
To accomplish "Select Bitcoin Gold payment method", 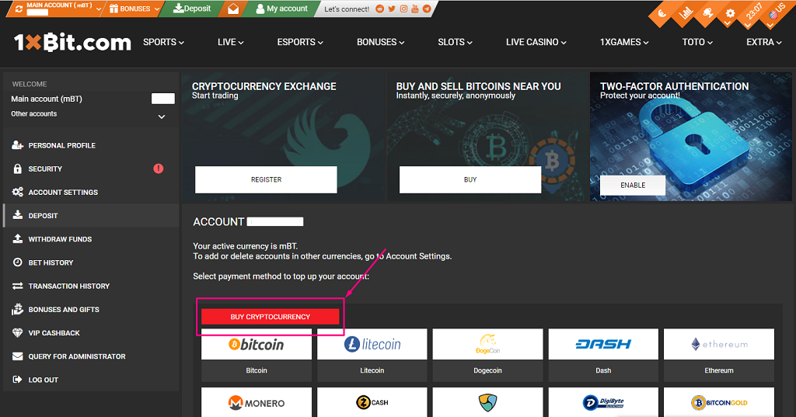I will pyautogui.click(x=719, y=402).
